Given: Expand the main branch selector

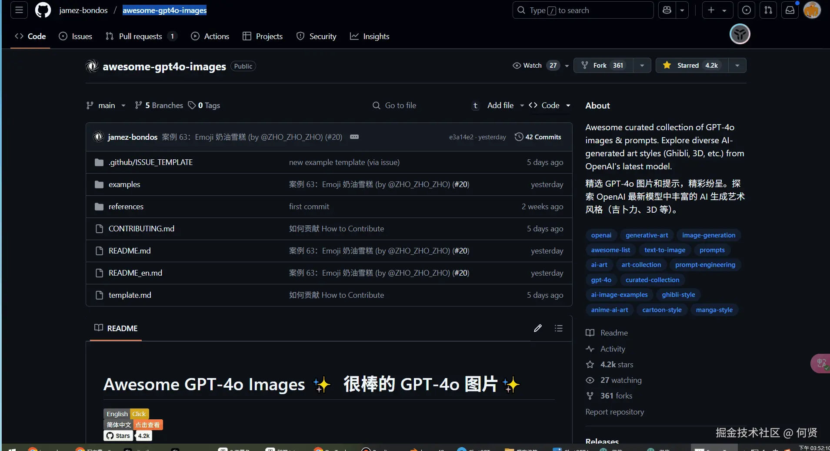Looking at the screenshot, I should click(105, 105).
